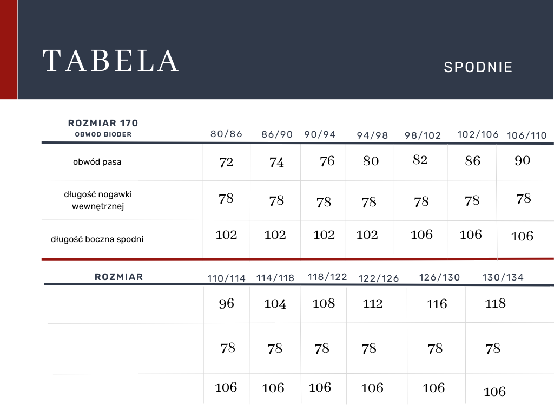Click długość nogawki wewnętrznej row label
Screen dimensions: 554x416
coord(98,200)
